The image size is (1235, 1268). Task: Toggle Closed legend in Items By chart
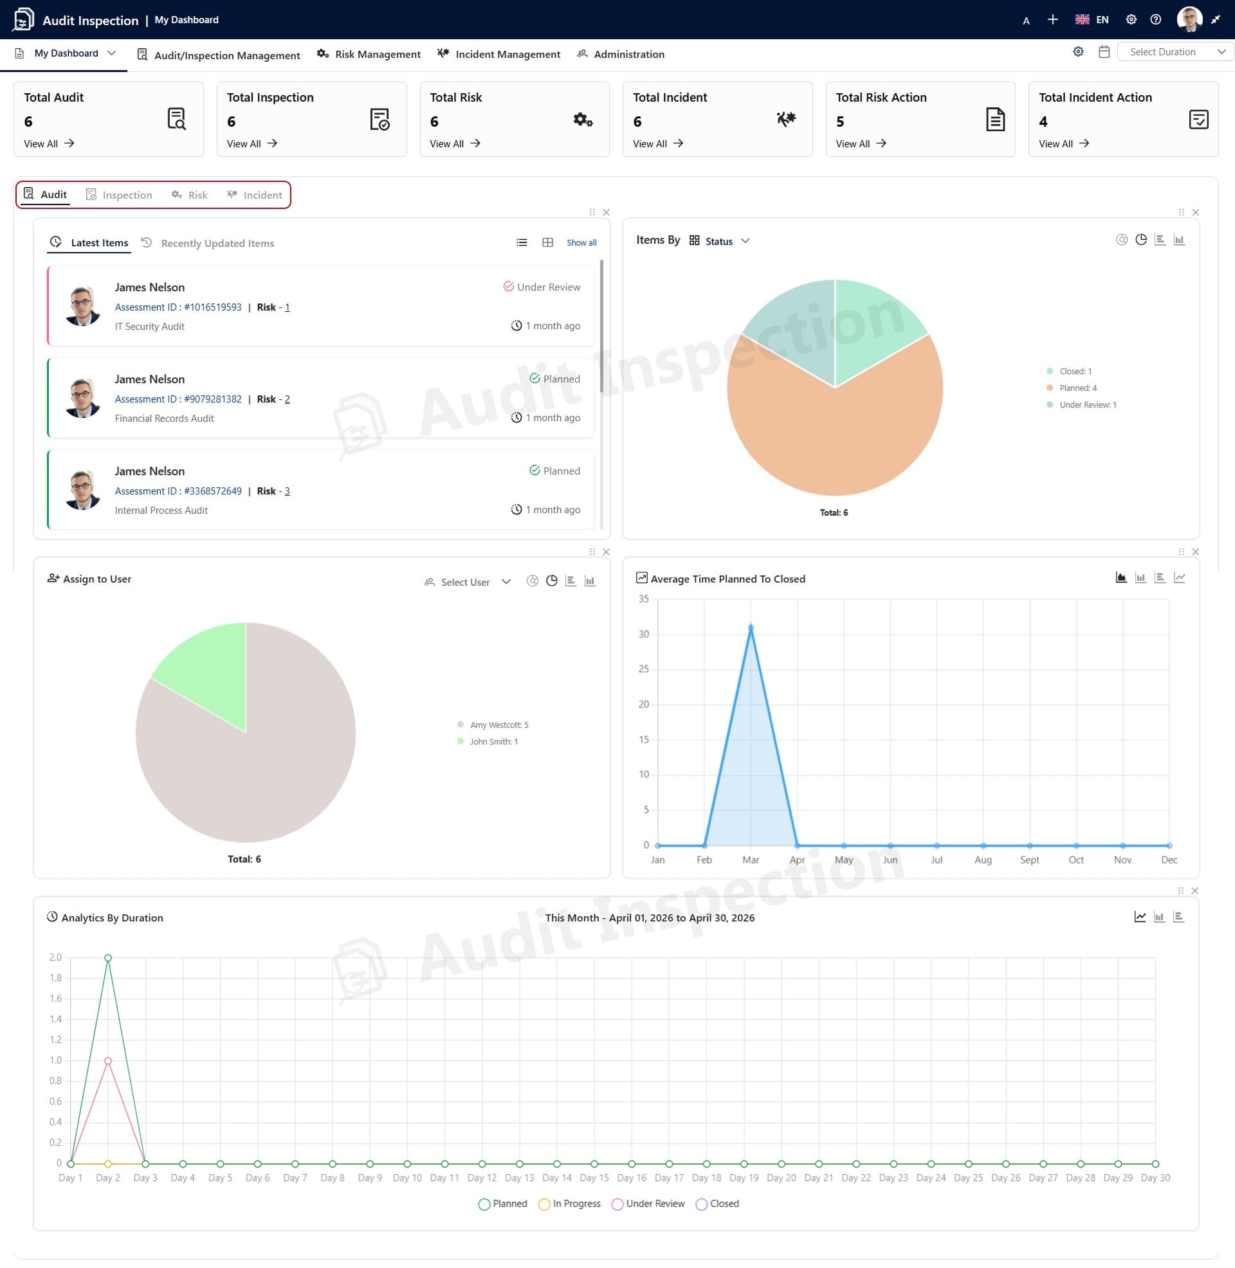pos(1069,372)
